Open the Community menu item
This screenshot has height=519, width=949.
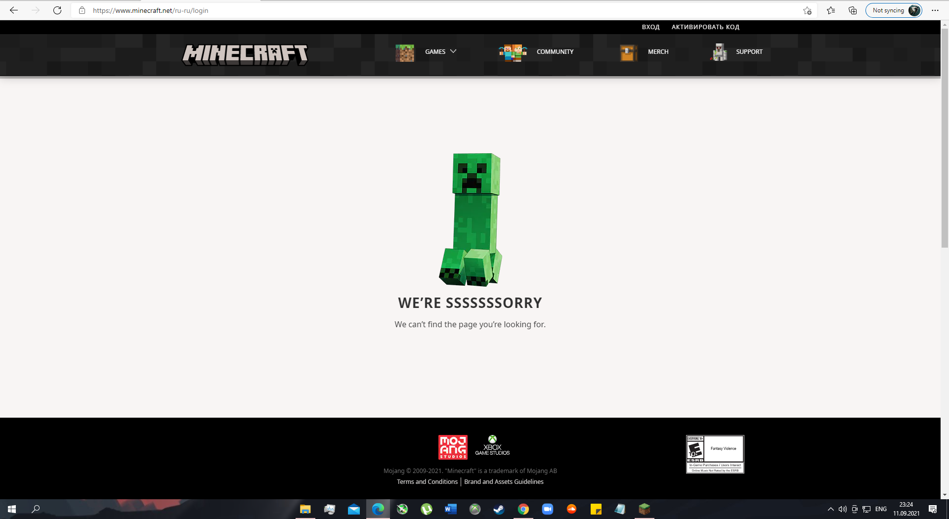pos(555,52)
